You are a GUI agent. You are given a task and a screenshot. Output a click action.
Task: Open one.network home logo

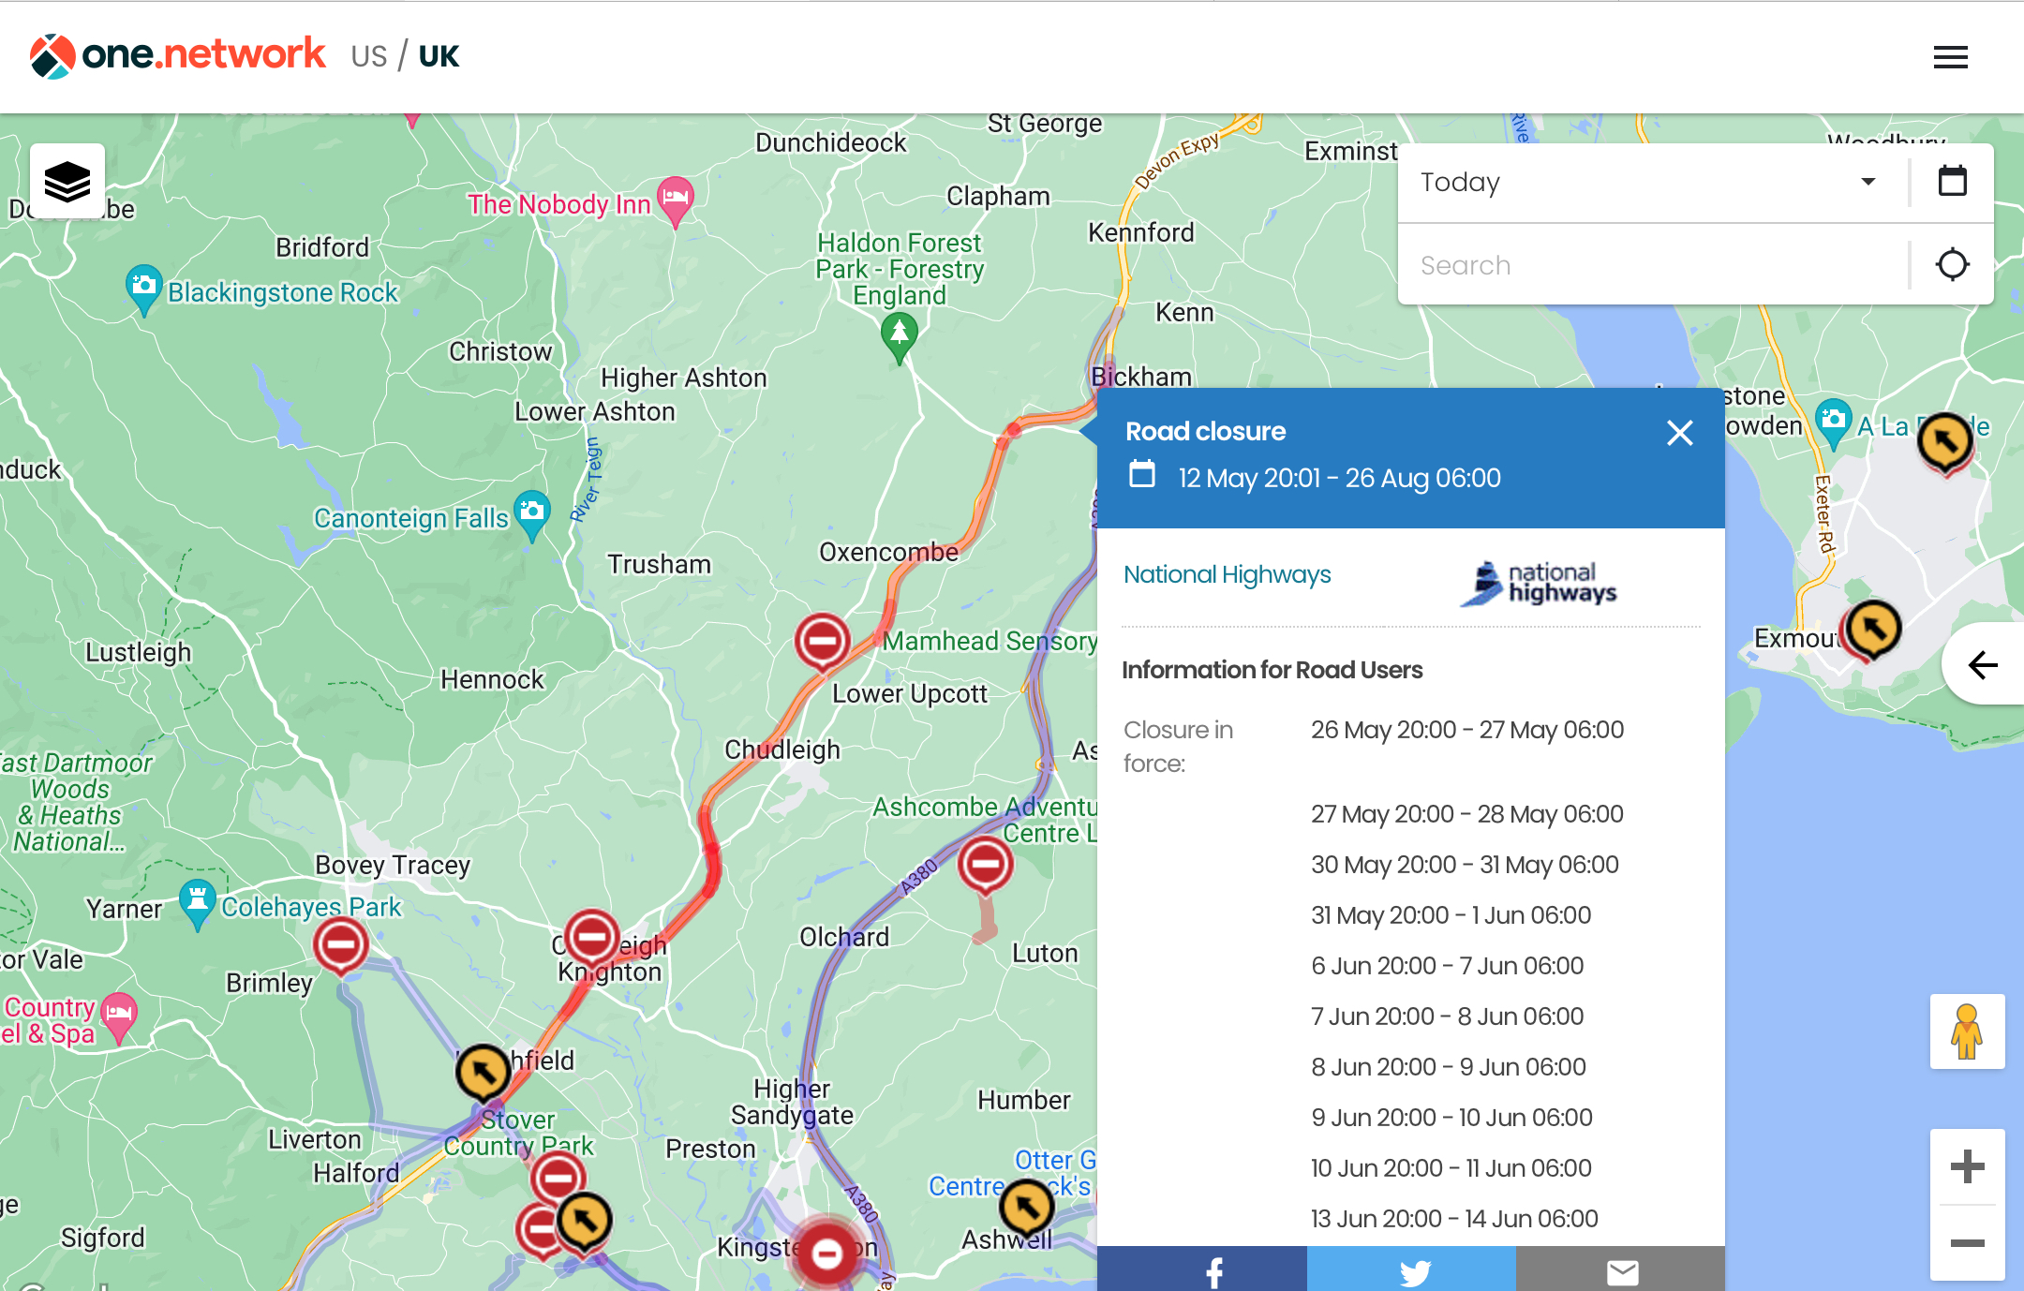point(177,55)
